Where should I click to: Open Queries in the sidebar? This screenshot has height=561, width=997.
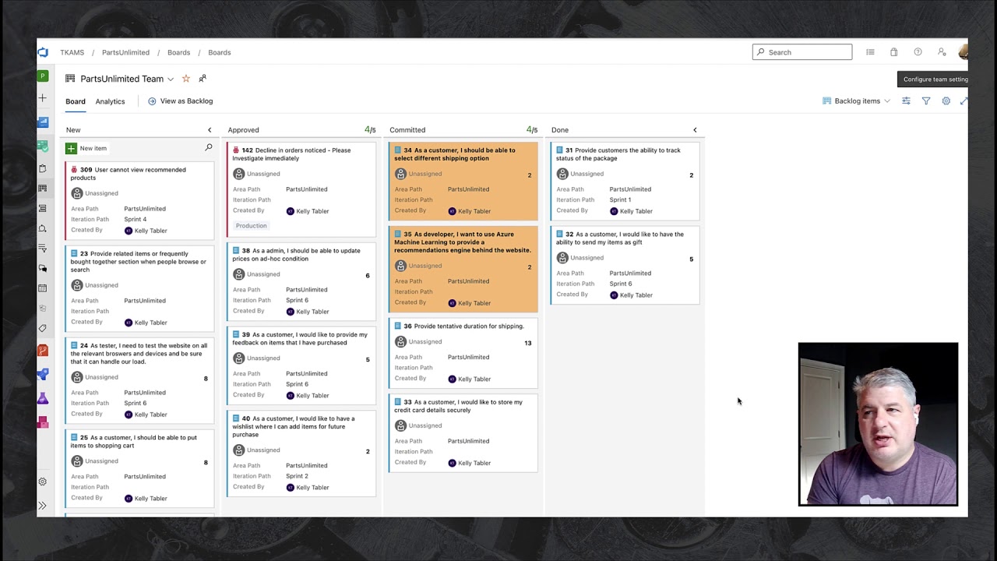(x=43, y=249)
